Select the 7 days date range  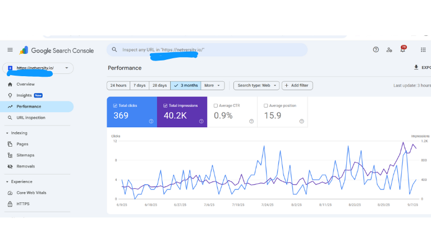coord(139,85)
